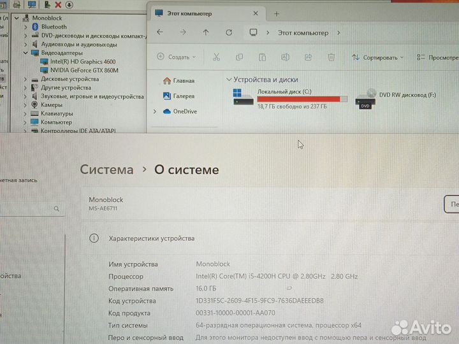Viewport: 459px width, 344px height.
Task: Click the Share icon in Explorer toolbar
Action: tap(309, 57)
